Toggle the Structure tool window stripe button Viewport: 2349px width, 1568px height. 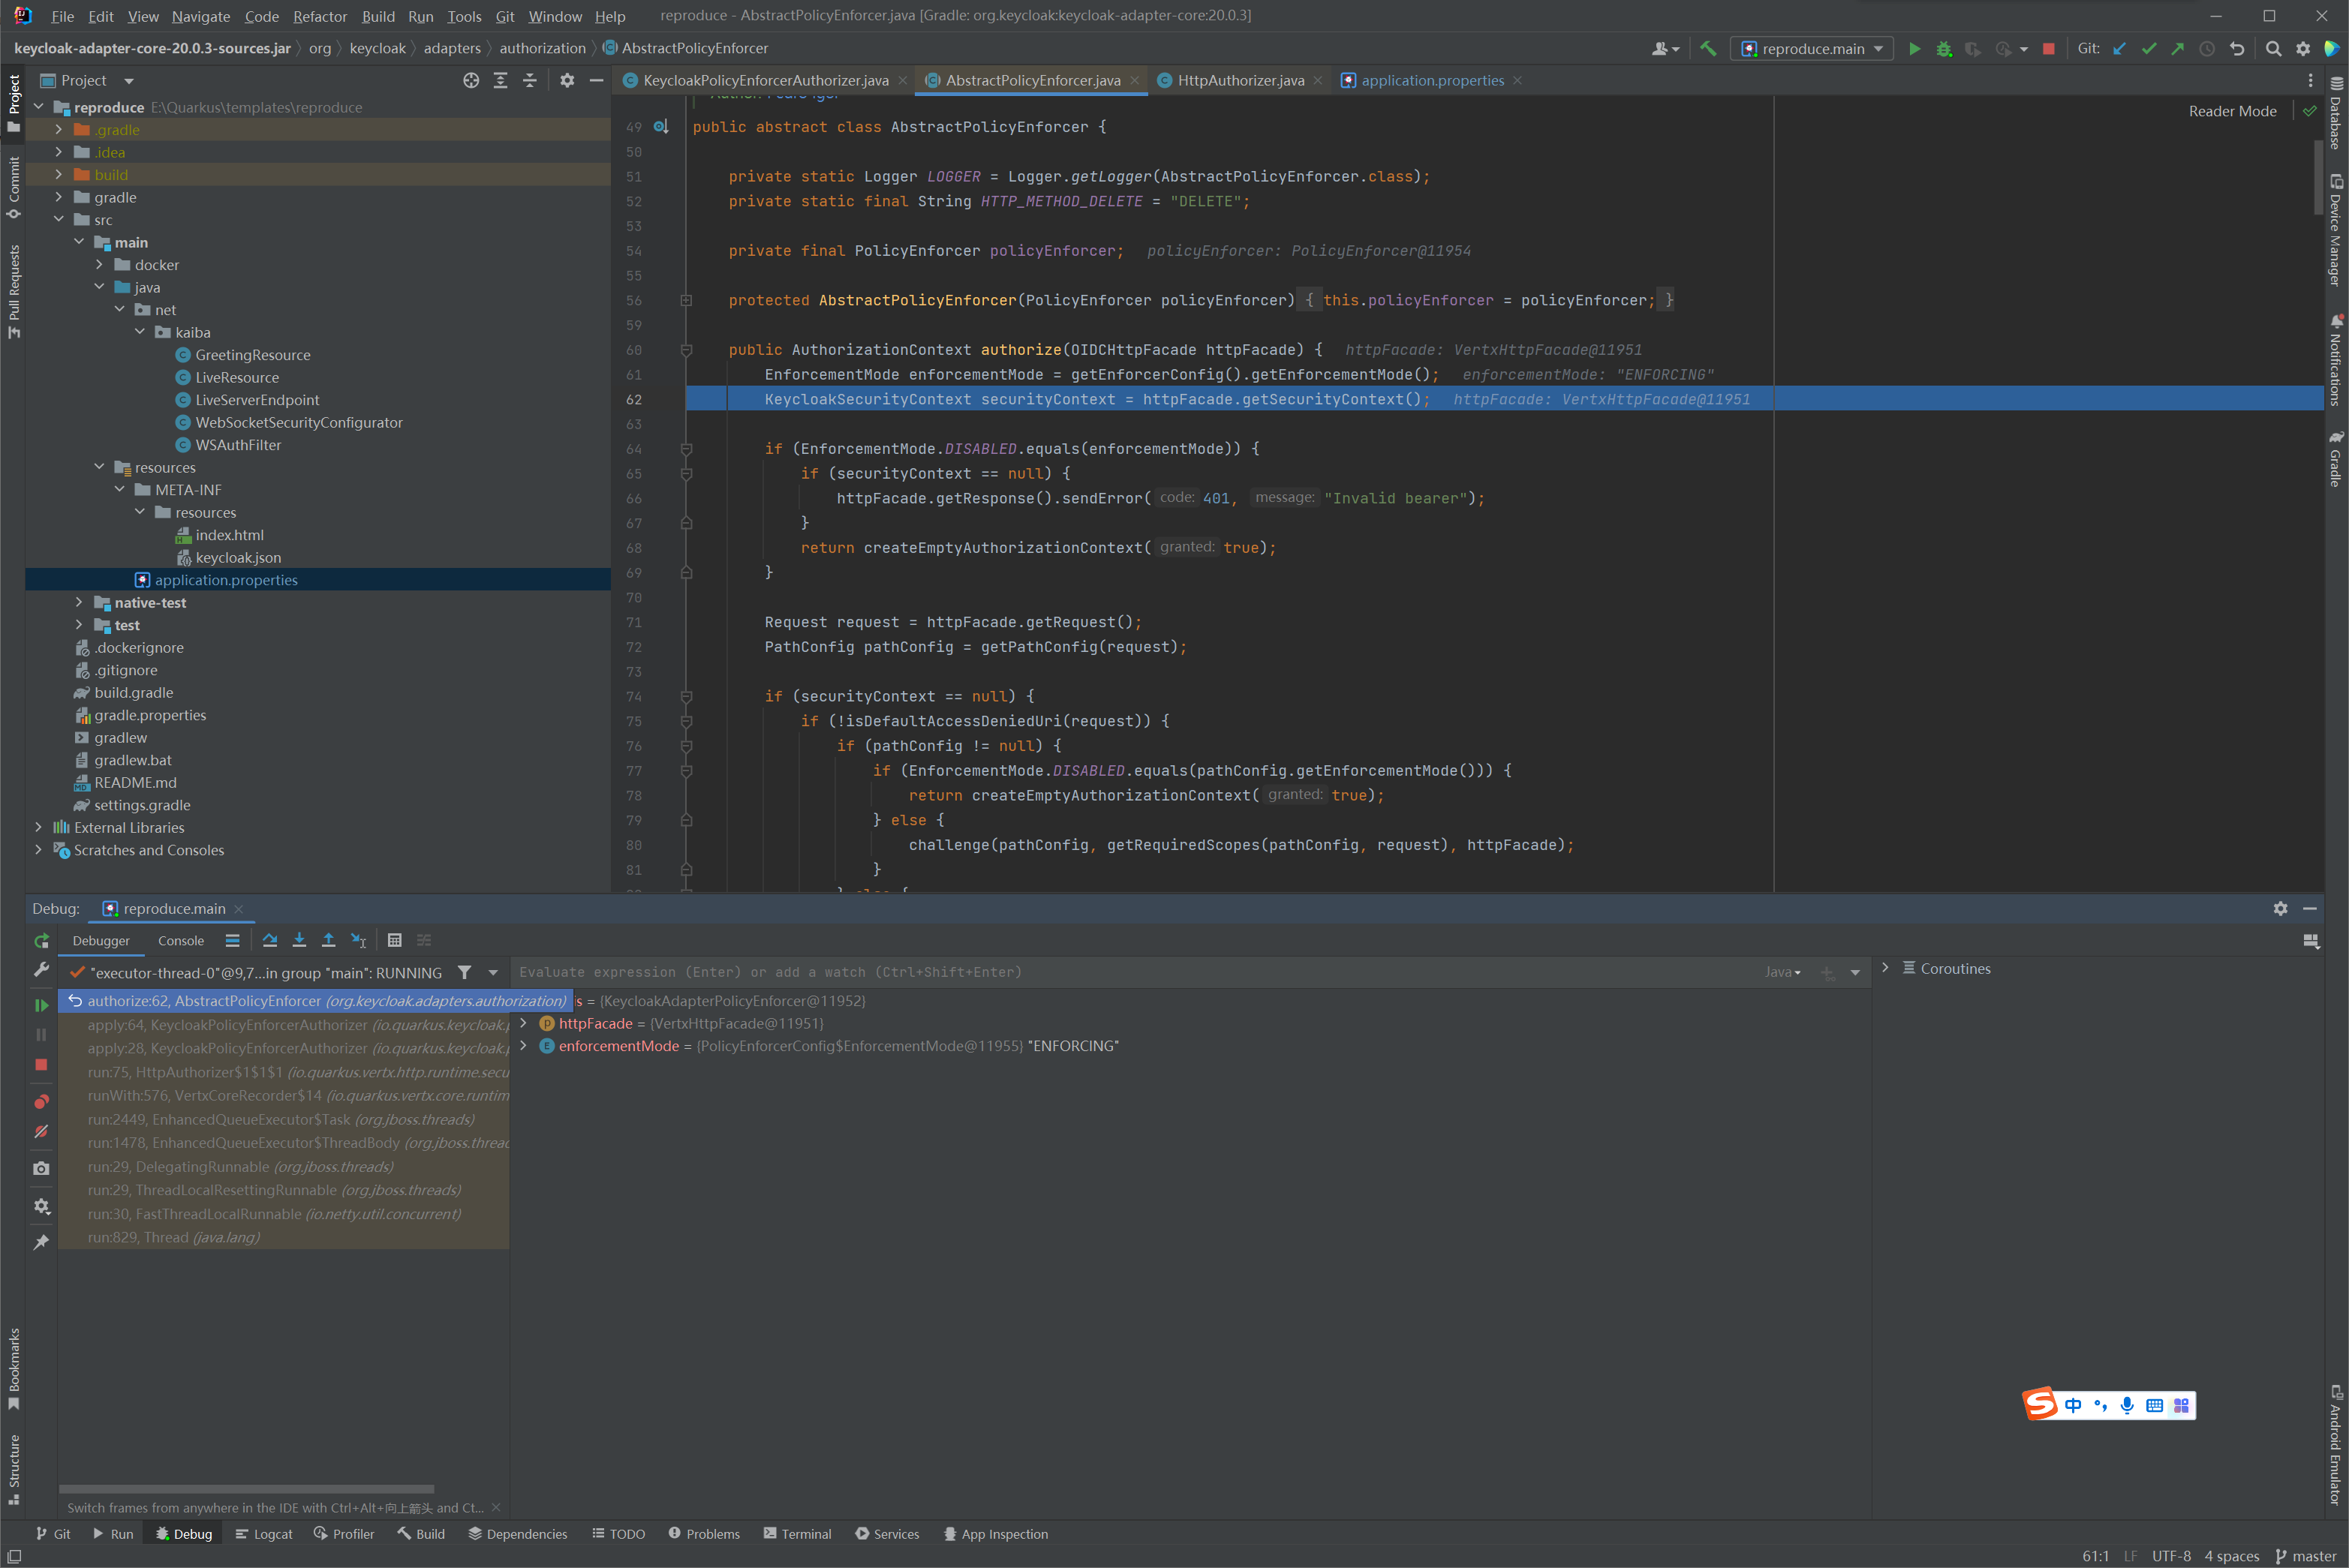tap(14, 1470)
